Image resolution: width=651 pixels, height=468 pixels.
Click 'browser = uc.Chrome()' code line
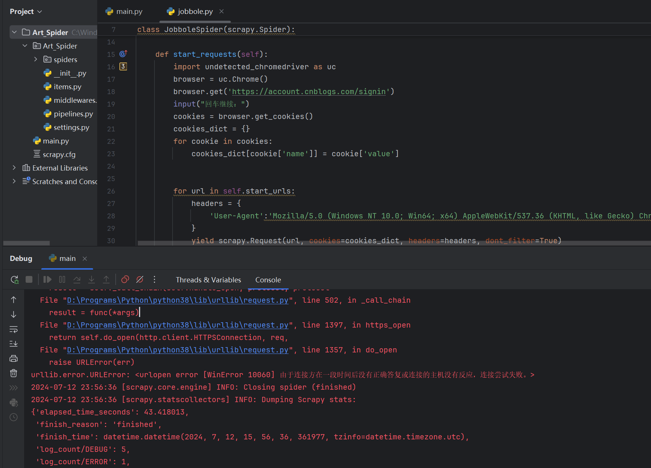tap(220, 79)
